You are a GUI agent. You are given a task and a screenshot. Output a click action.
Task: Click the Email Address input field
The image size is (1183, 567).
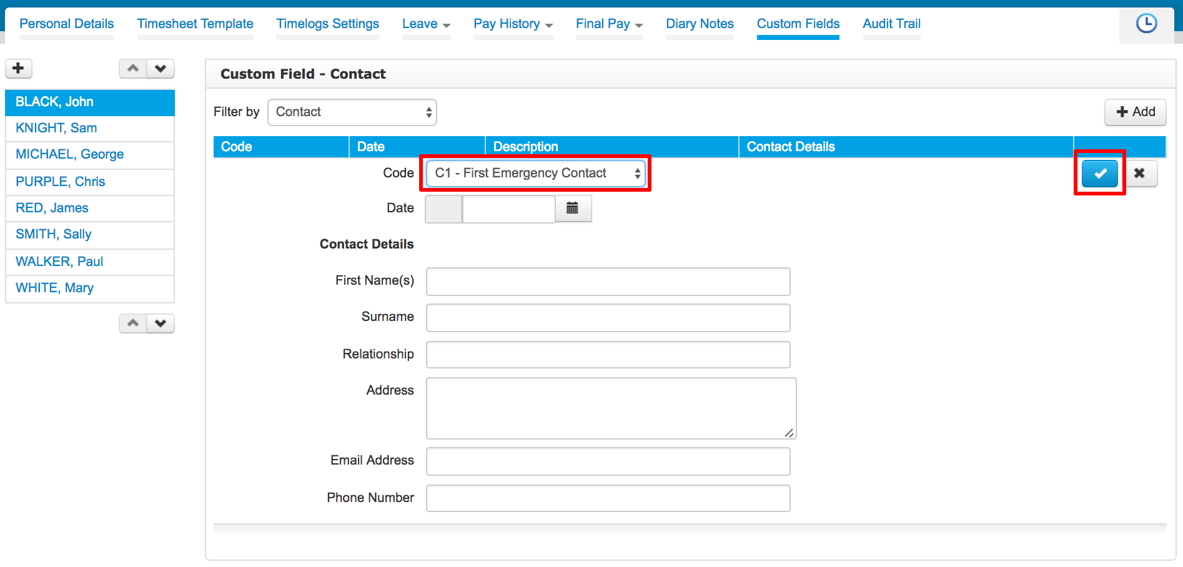(608, 461)
